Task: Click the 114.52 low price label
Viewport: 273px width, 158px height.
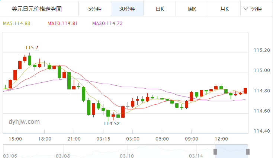Action: pyautogui.click(x=112, y=123)
